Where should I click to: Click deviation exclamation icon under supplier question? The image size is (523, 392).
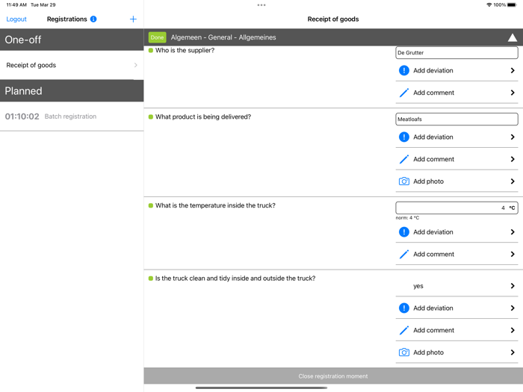click(x=404, y=70)
